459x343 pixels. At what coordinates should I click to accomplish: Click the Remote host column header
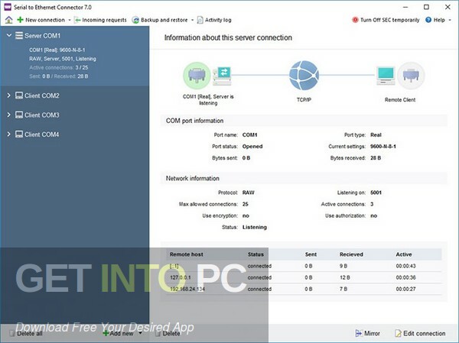click(x=187, y=254)
